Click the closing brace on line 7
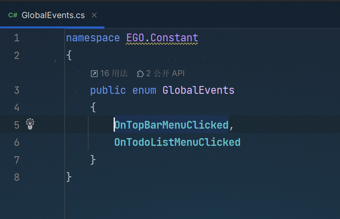This screenshot has width=340, height=219. click(x=93, y=160)
